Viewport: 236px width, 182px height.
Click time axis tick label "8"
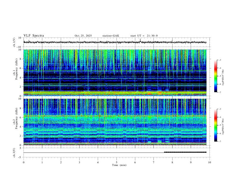coord(172,162)
